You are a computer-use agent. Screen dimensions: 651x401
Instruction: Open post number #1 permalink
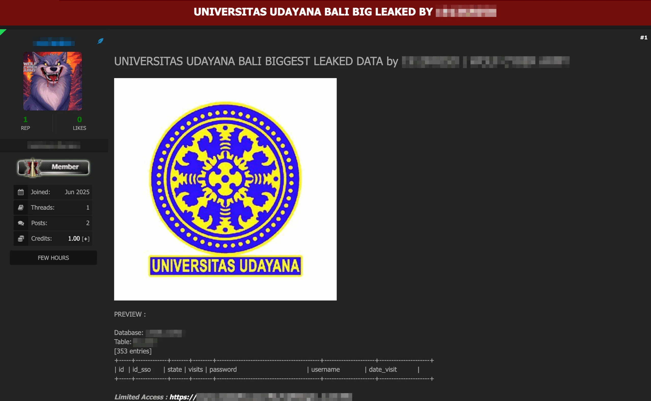644,38
